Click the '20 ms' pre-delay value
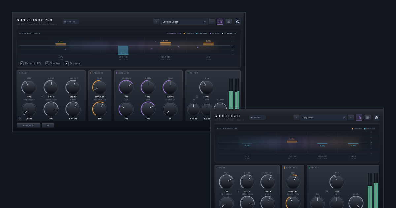The height and width of the screenshot is (208, 396). [x=29, y=118]
